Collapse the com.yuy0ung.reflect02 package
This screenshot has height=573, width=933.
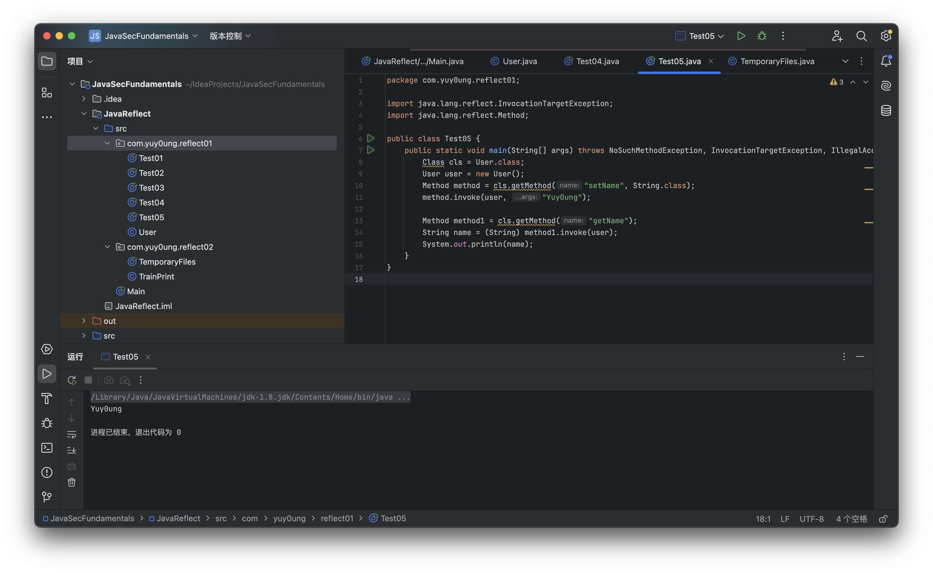point(107,247)
